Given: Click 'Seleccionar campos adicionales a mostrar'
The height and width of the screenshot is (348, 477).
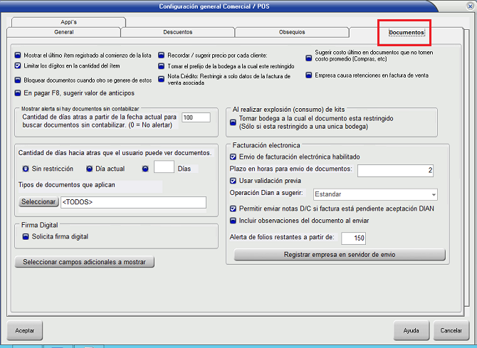Looking at the screenshot, I should click(x=85, y=262).
